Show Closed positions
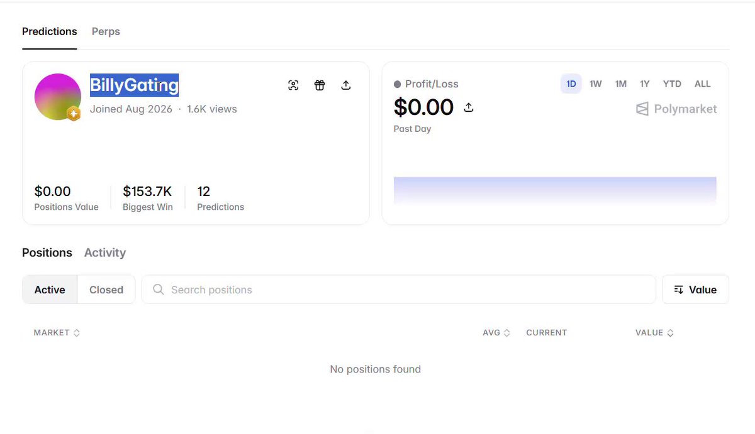 (106, 290)
